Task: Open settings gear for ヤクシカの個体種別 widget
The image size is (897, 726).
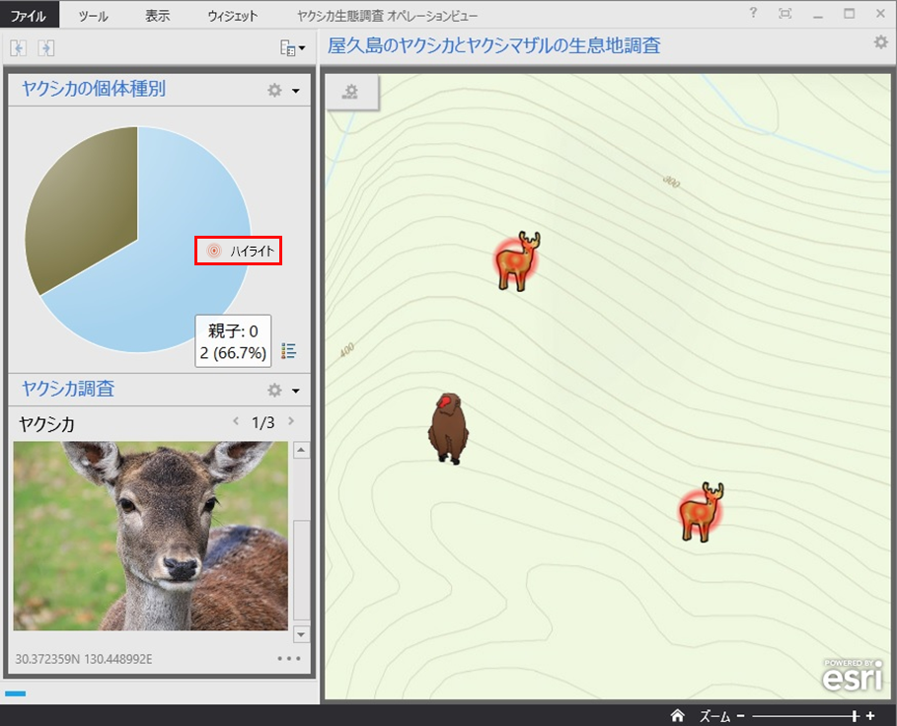Action: pos(275,90)
